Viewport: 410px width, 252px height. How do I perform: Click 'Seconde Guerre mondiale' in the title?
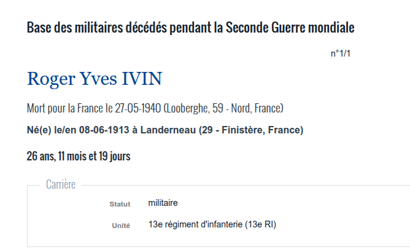pyautogui.click(x=290, y=28)
